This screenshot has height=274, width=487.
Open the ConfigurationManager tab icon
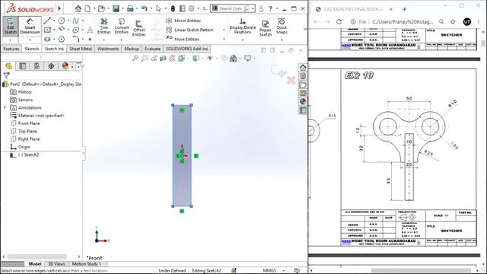pos(37,66)
